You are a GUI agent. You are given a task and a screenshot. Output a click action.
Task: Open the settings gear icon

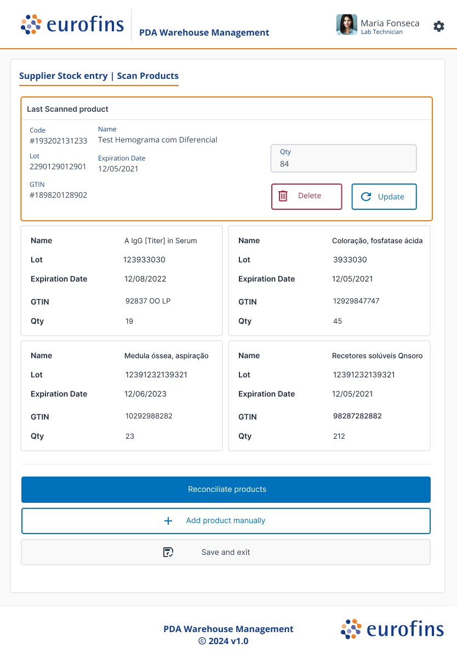(438, 26)
